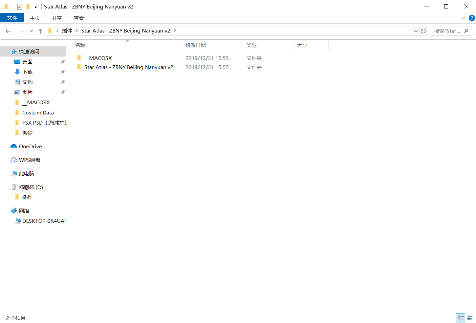This screenshot has width=476, height=323.
Task: Click the 插件 breadcrumb segment
Action: tap(67, 31)
